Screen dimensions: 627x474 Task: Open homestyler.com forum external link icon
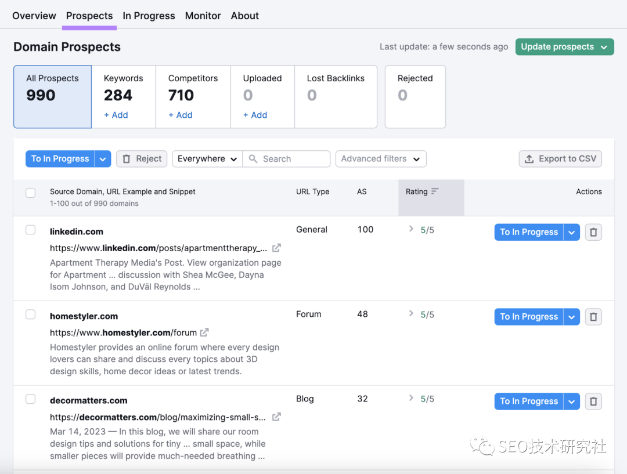(204, 332)
